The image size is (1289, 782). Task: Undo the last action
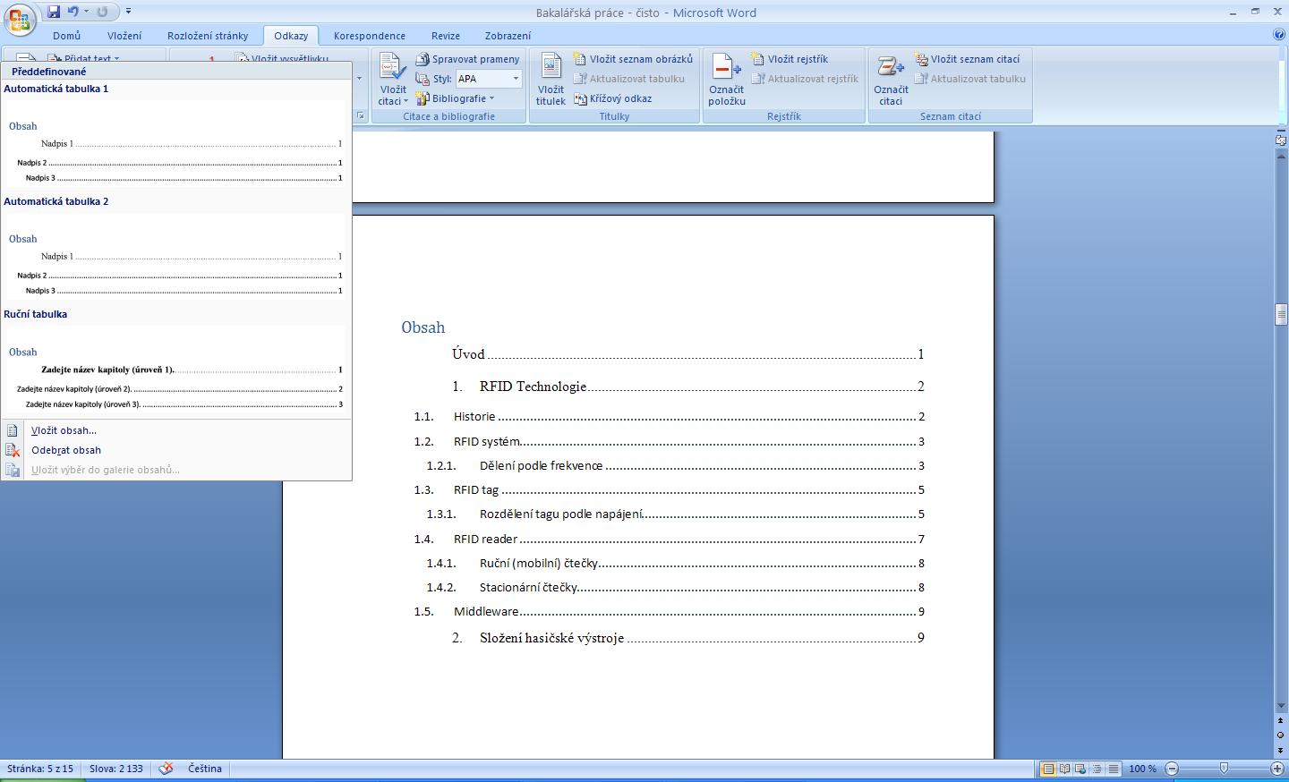coord(73,12)
